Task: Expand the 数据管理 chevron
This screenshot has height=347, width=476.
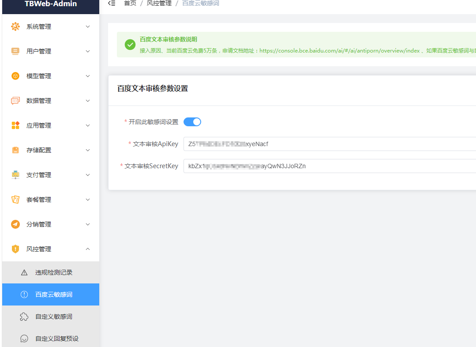Action: [88, 101]
